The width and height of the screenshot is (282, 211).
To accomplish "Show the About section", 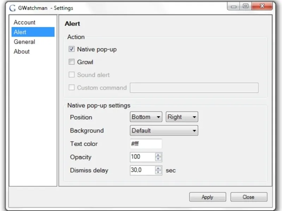I will [x=22, y=52].
